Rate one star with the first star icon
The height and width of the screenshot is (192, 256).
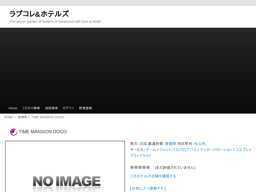point(132,167)
